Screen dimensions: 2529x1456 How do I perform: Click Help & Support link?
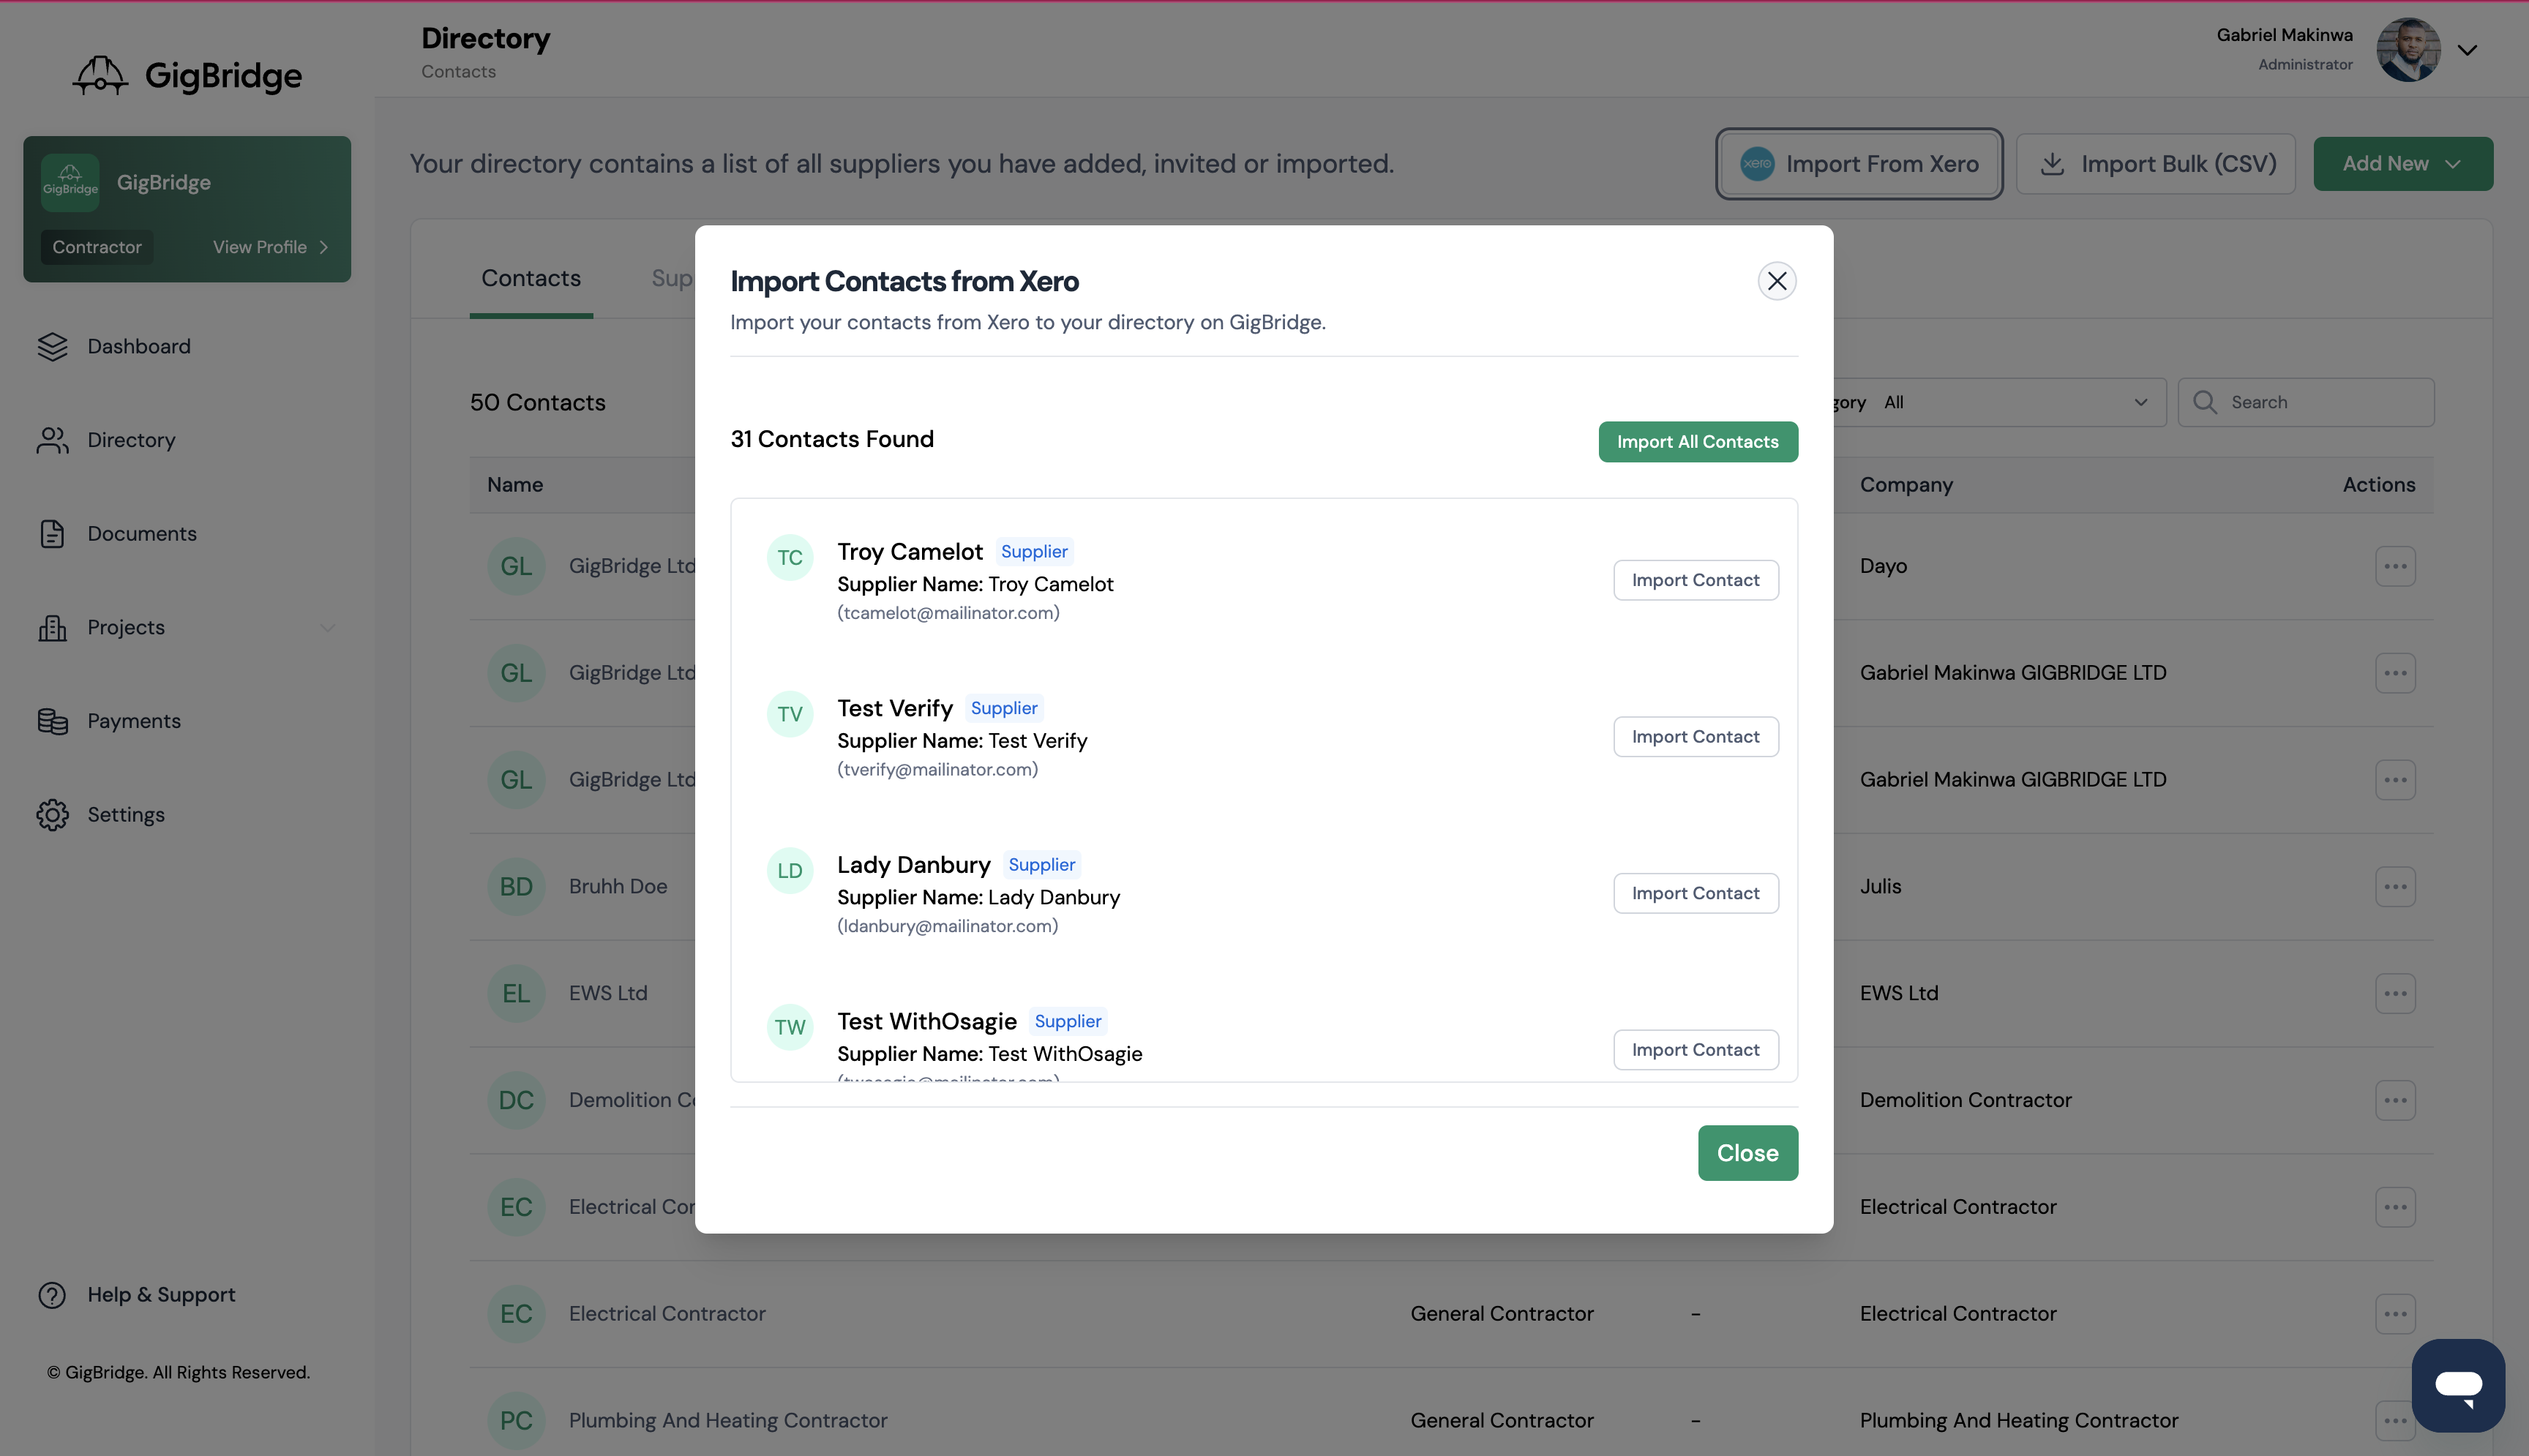click(x=161, y=1295)
